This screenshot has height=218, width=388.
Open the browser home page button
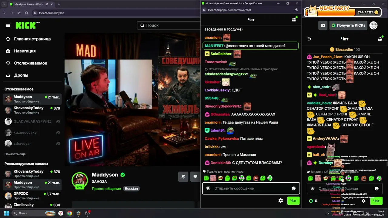point(26,13)
